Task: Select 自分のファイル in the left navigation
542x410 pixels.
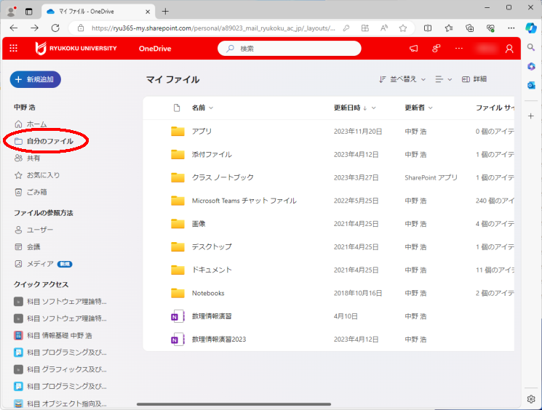Action: pos(49,141)
